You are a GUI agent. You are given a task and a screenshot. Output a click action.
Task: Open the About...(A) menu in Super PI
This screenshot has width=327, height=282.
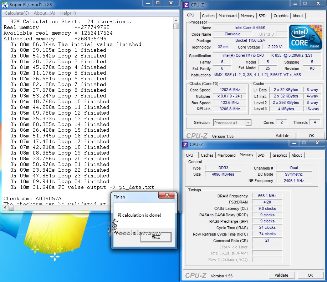coord(45,13)
